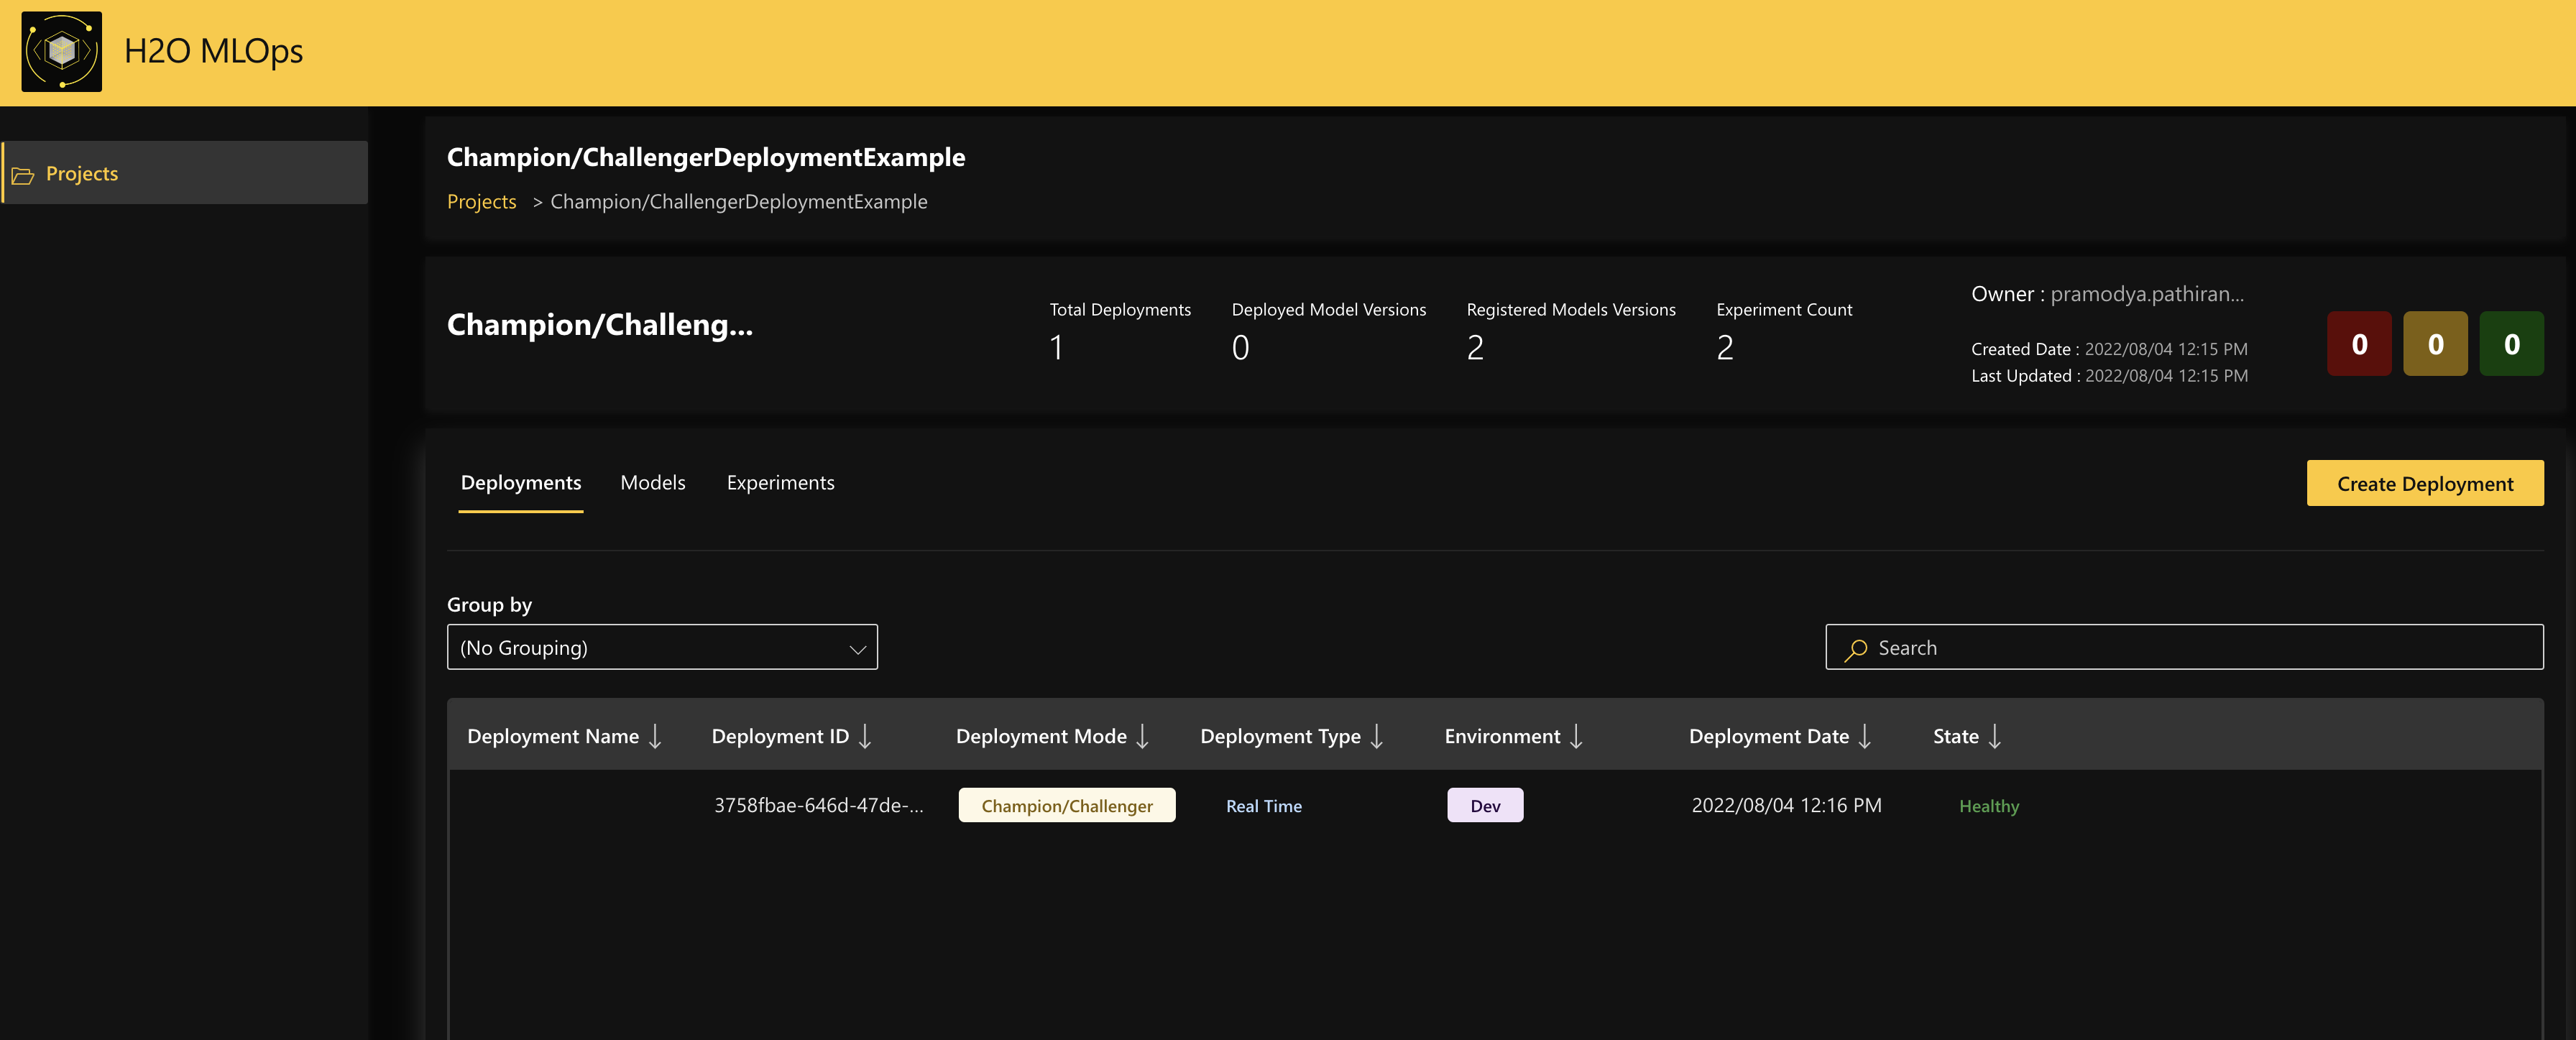Select Projects in the sidebar
Screen dimensions: 2576x1040
point(185,173)
